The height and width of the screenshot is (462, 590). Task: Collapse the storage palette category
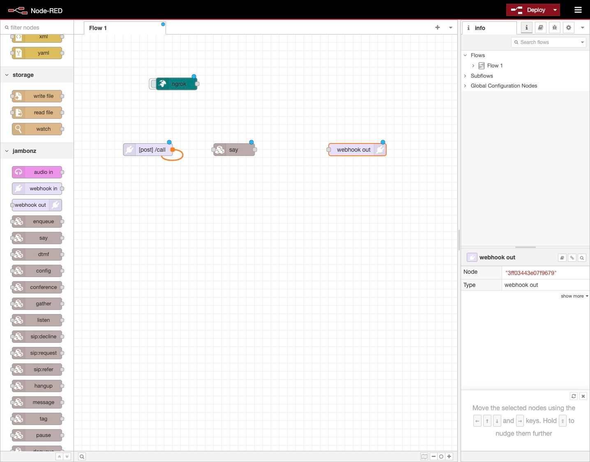click(x=37, y=75)
